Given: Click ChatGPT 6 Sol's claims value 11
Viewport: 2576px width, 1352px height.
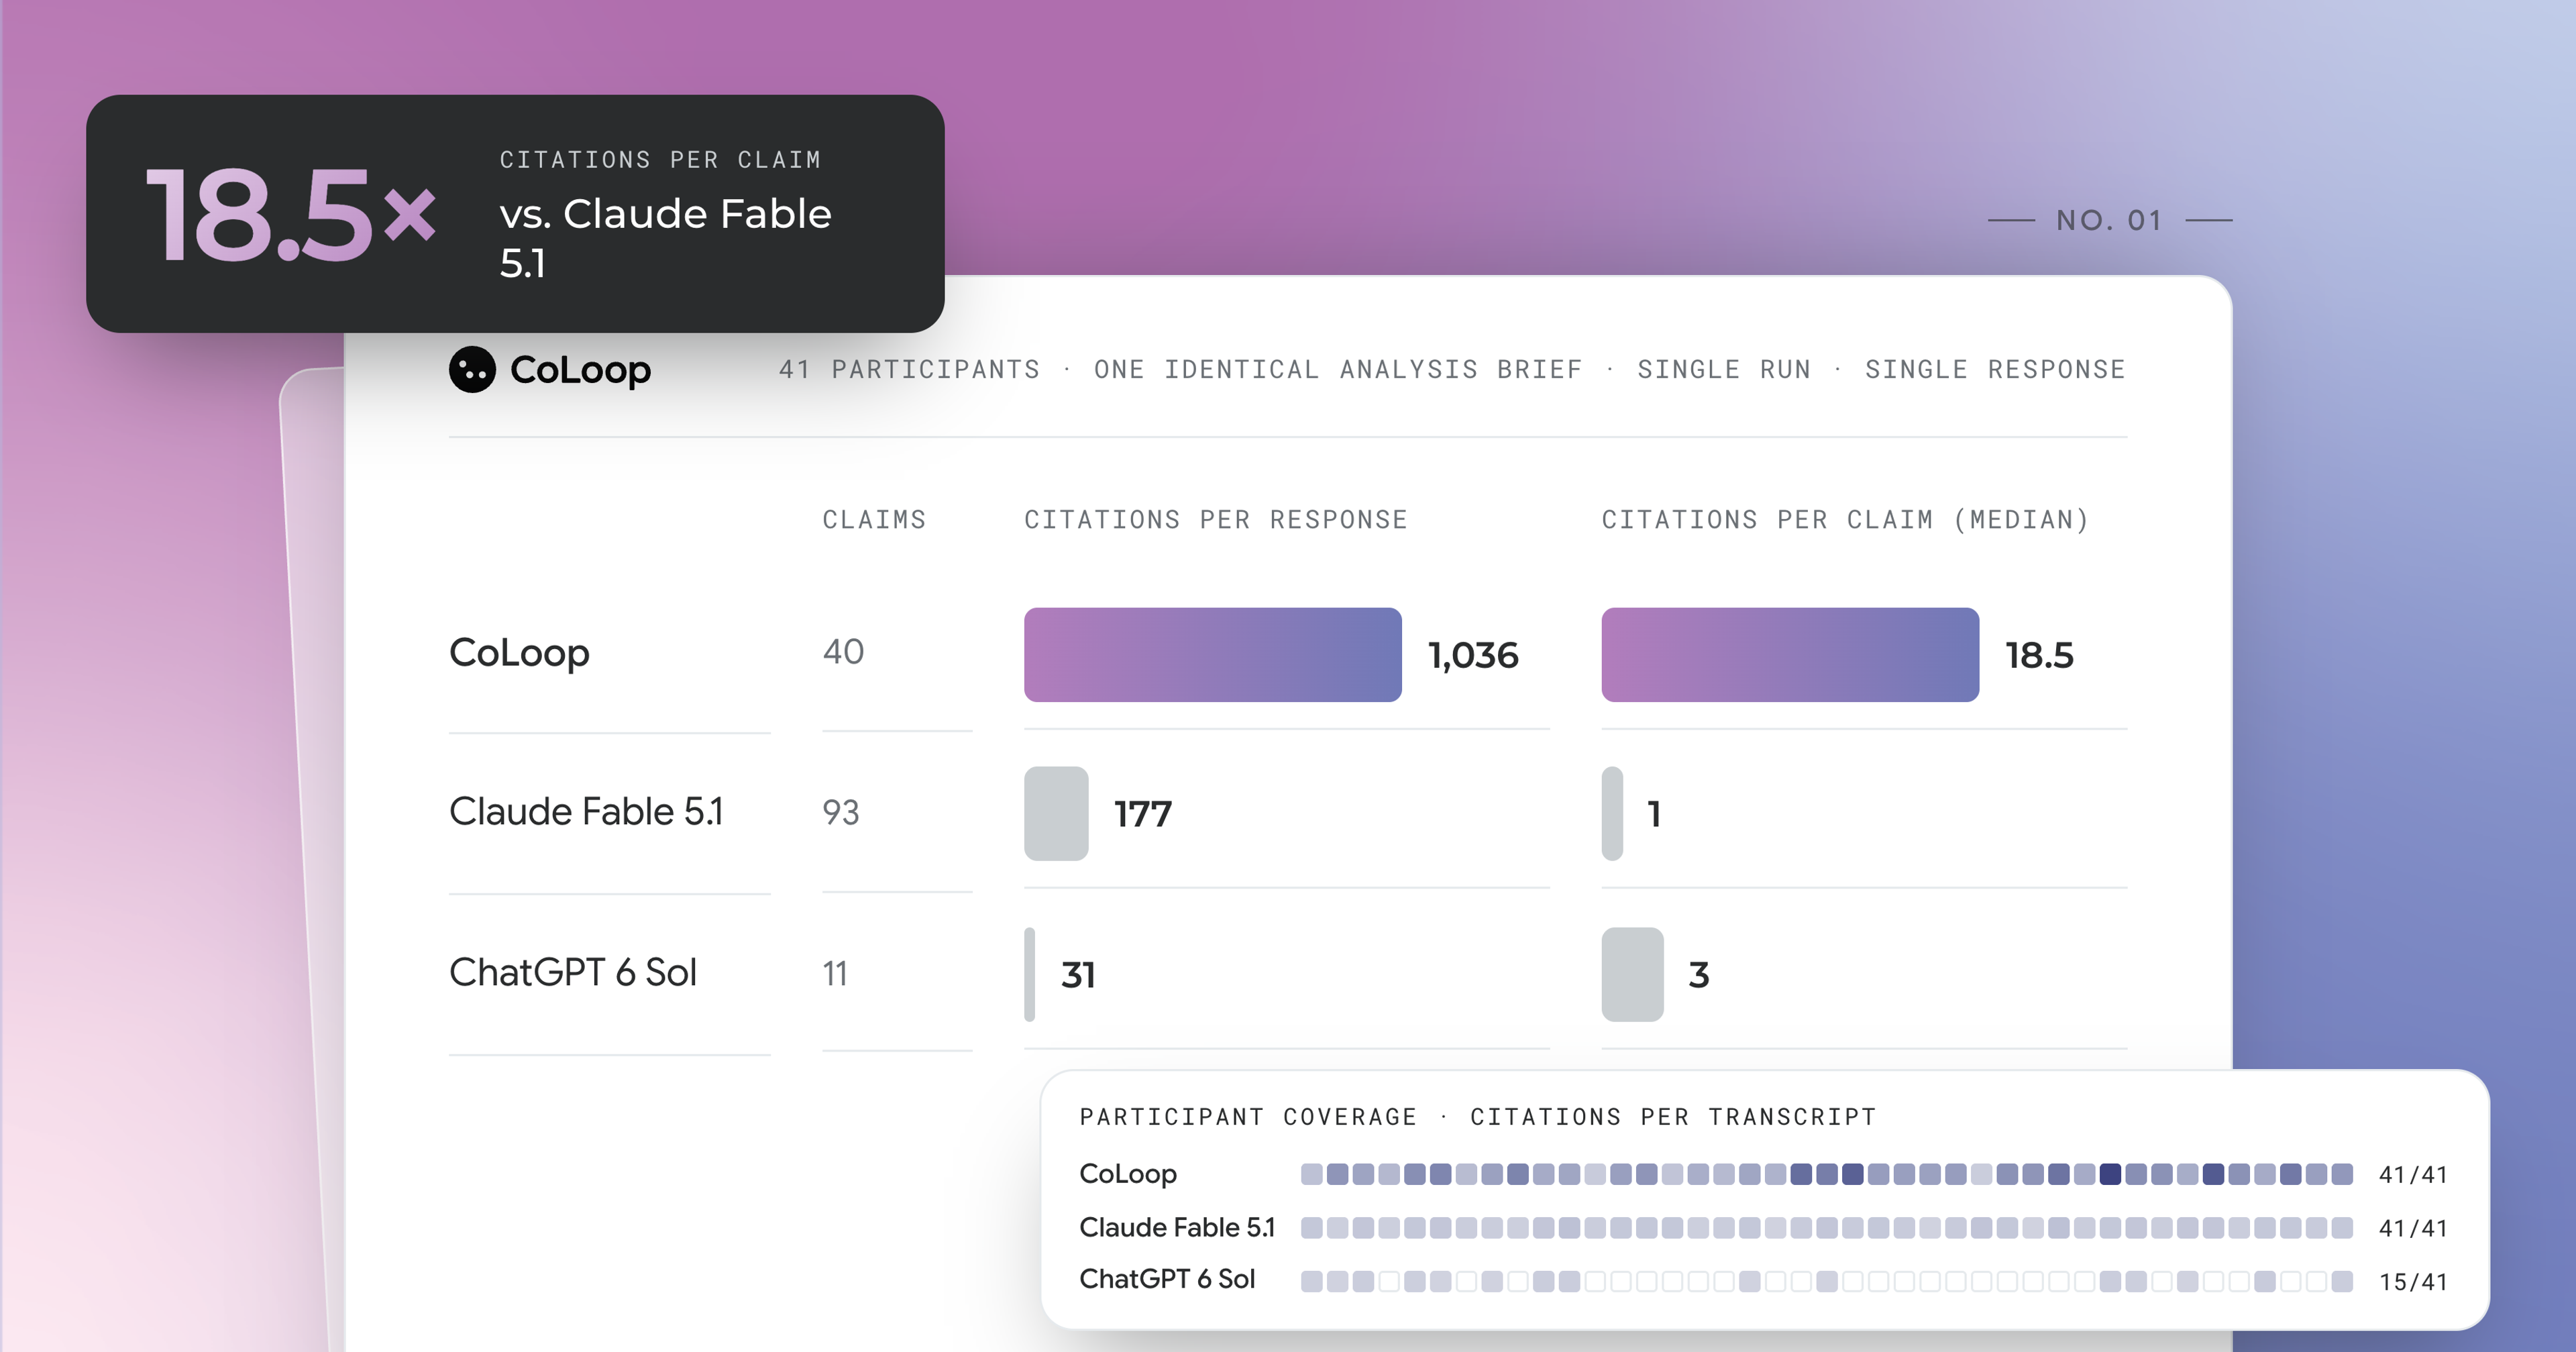Looking at the screenshot, I should [835, 974].
